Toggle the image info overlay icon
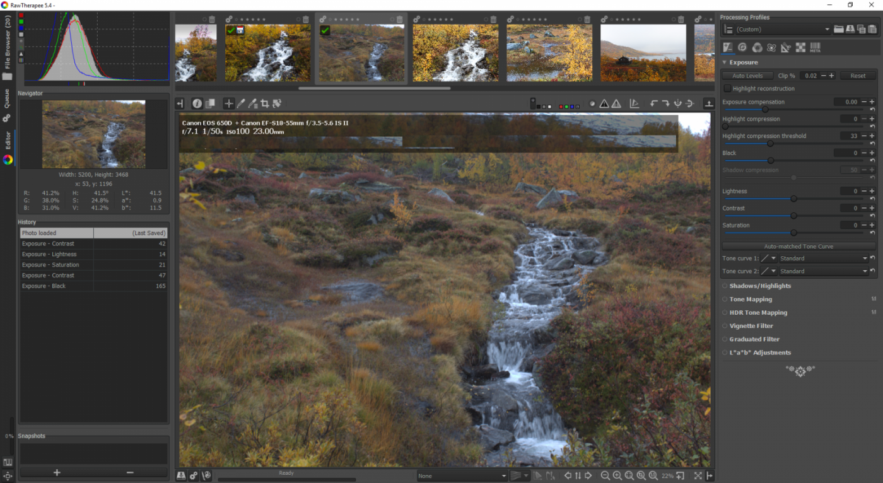883x483 pixels. click(x=197, y=103)
